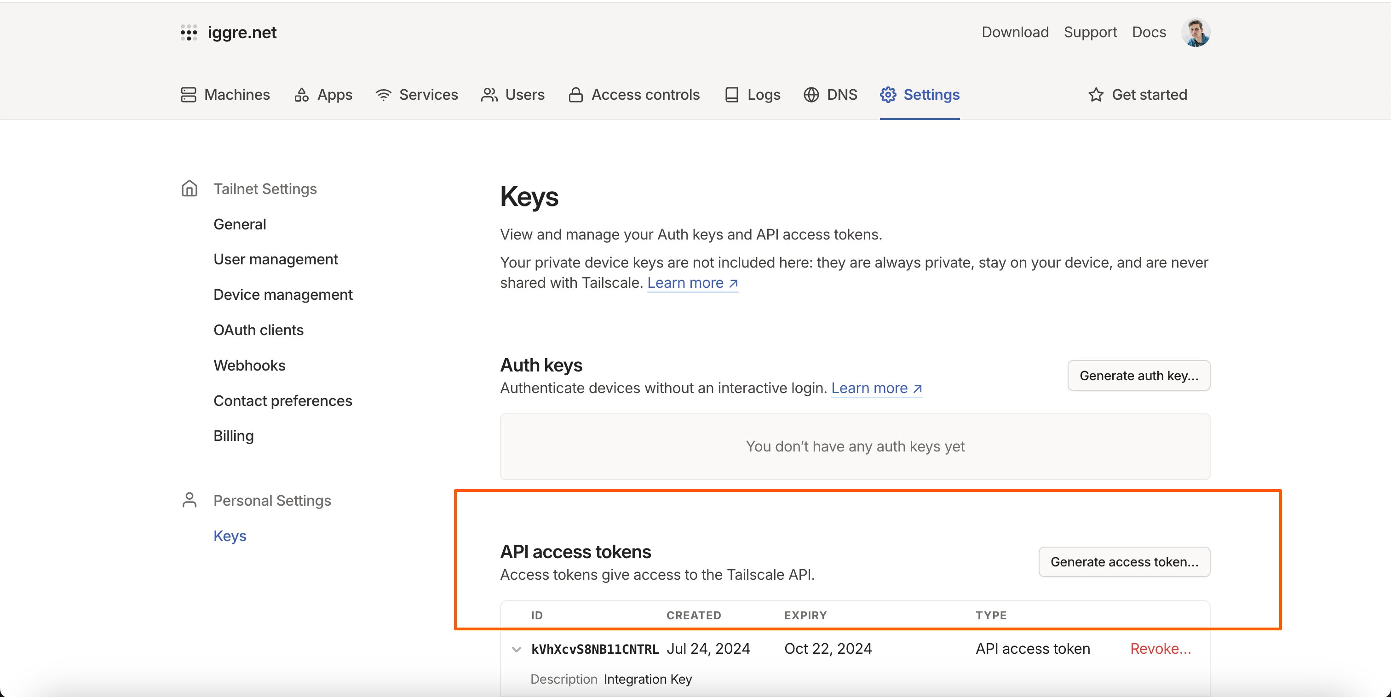This screenshot has height=697, width=1391.
Task: Click Generate access token button
Action: (x=1124, y=562)
